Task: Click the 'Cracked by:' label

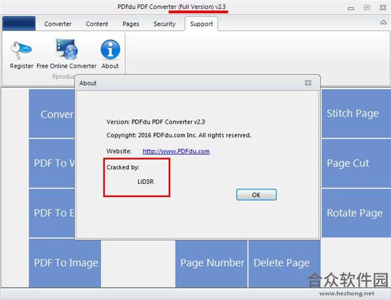Action: tap(123, 167)
